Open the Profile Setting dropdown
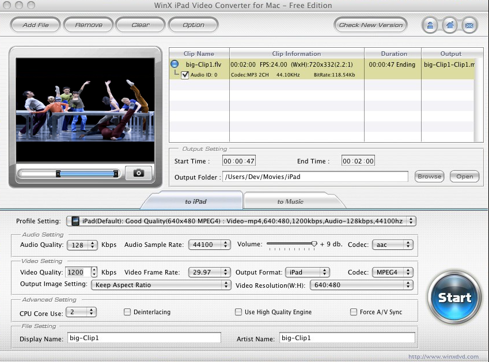Screen dimensions: 489x362 (x=241, y=221)
